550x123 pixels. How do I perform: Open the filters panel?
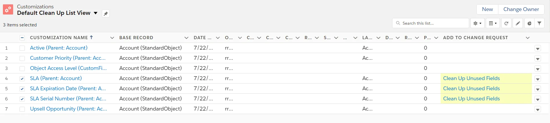pos(539,23)
